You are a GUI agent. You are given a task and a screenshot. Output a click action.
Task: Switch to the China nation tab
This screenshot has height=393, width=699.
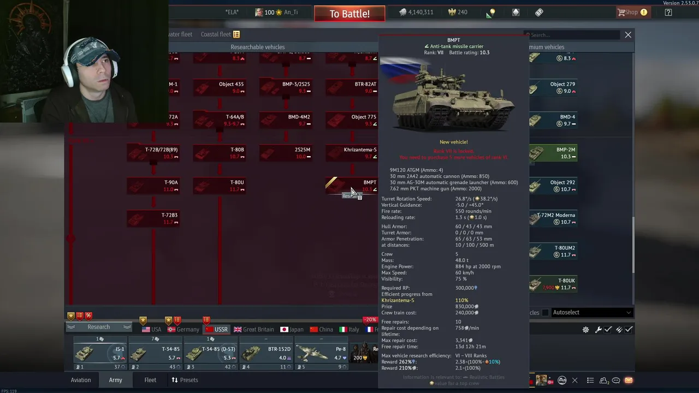point(321,329)
